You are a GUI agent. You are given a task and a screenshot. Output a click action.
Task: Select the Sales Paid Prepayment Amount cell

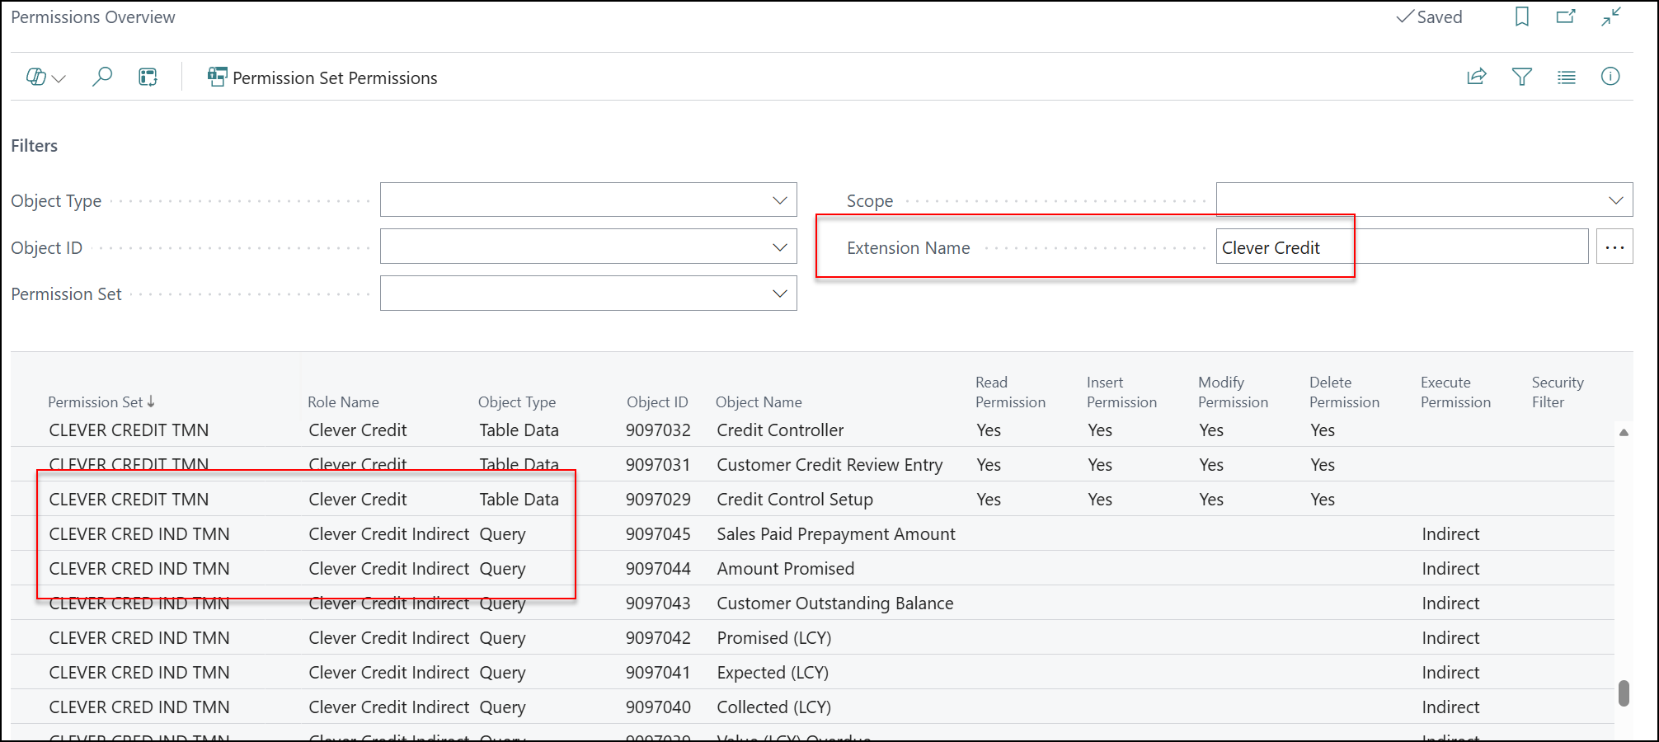click(836, 533)
